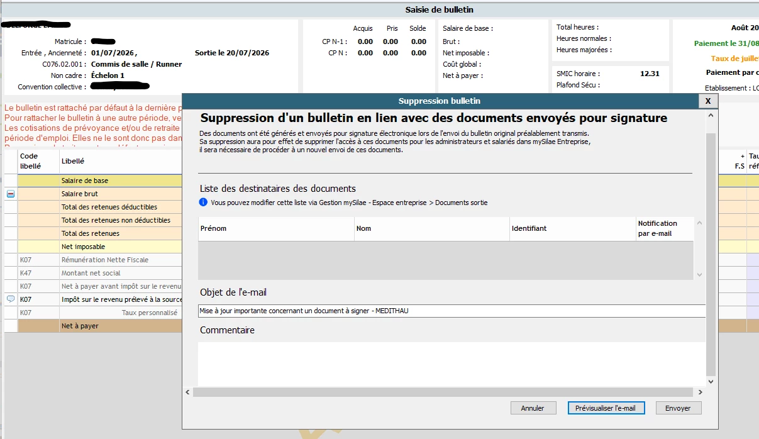Click the blue info icon above recipients list
This screenshot has height=439, width=759.
point(203,203)
